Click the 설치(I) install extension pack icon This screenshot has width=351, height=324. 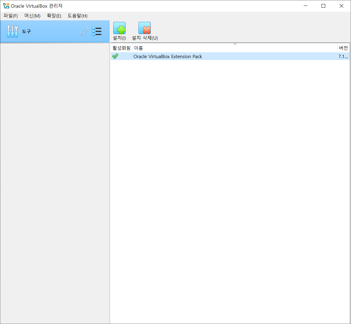(119, 28)
